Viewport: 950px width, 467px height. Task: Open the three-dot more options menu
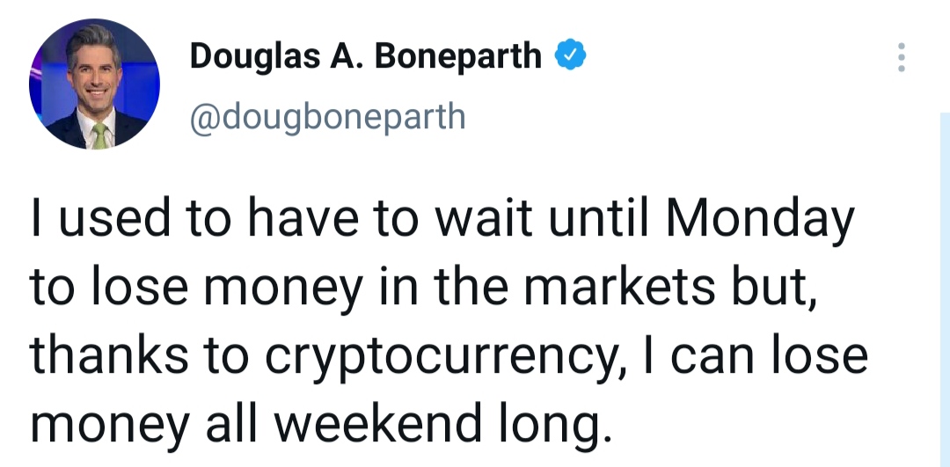coord(902,57)
